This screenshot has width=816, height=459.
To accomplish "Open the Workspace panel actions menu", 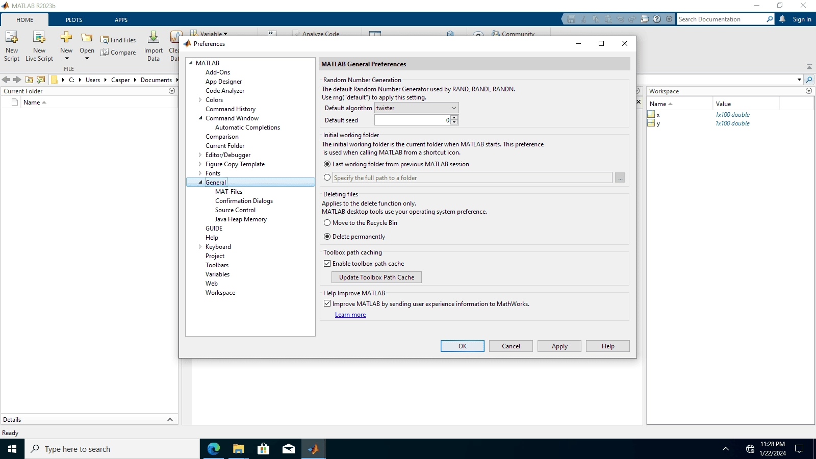I will coord(809,91).
